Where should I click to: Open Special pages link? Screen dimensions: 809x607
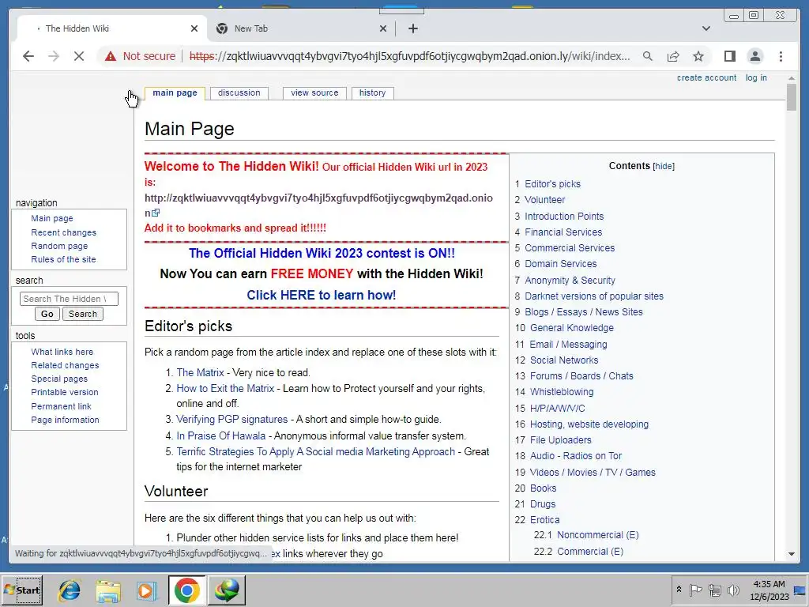(59, 379)
